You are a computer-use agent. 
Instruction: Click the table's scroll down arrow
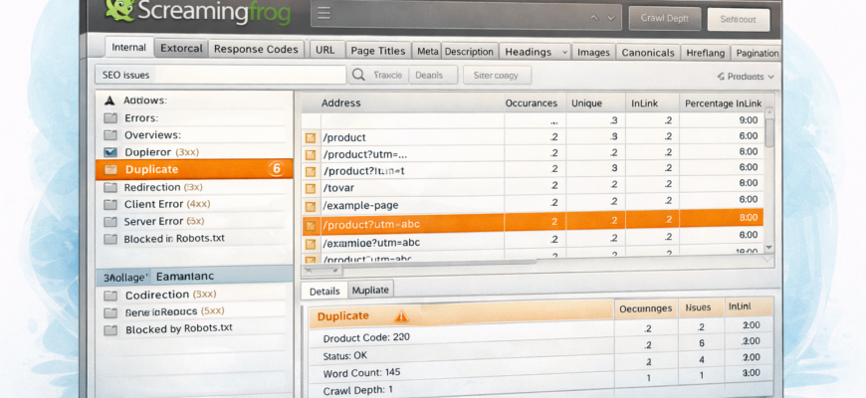click(769, 248)
